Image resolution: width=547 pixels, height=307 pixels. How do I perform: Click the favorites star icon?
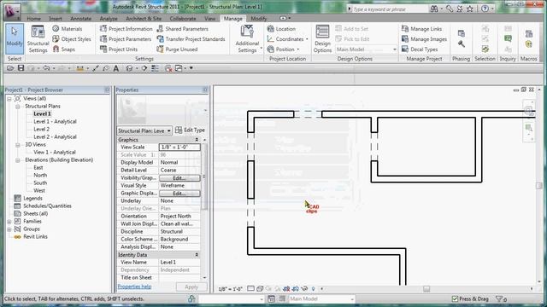470,9
